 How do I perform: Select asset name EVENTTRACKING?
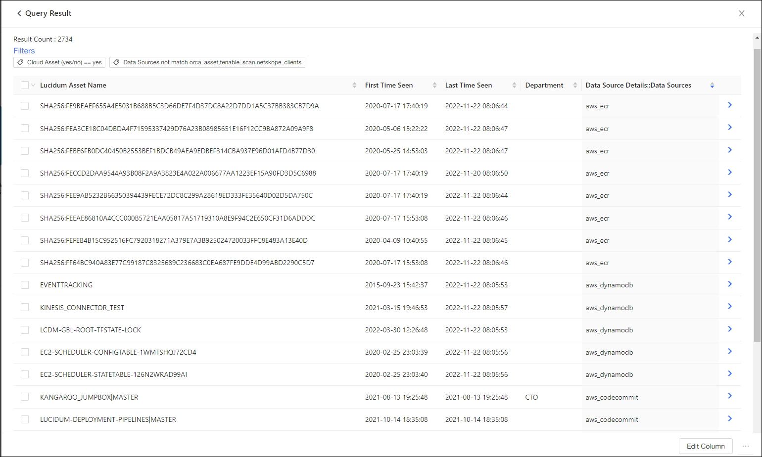point(66,285)
